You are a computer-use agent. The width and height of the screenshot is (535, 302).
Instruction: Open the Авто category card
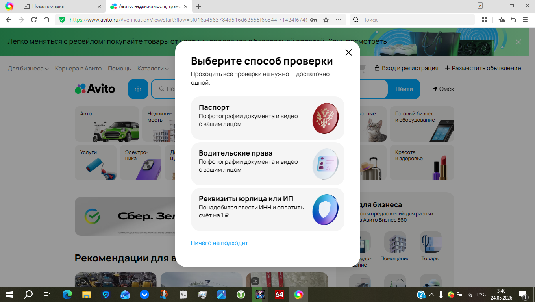pyautogui.click(x=107, y=124)
